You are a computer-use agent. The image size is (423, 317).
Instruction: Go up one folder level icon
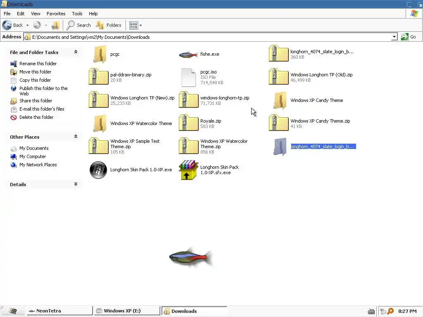click(56, 25)
